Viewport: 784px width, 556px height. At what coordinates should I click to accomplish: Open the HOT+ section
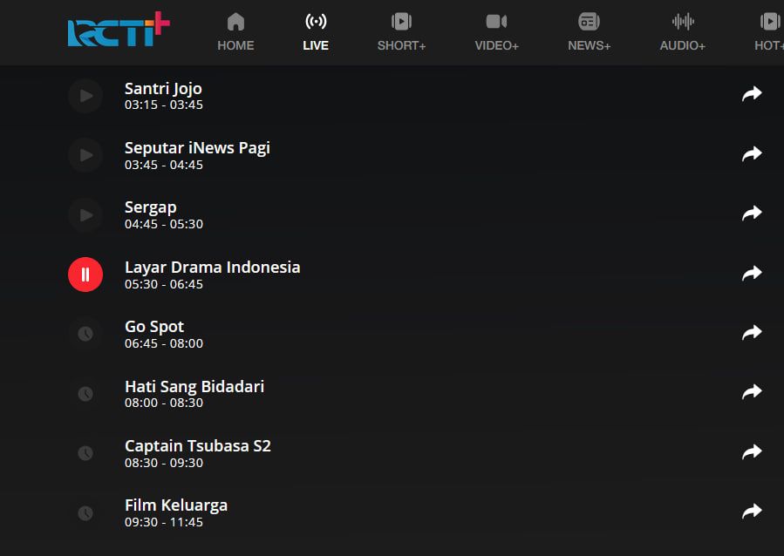tap(768, 32)
